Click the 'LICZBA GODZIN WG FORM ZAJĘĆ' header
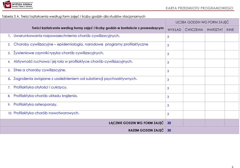 [x=202, y=22]
